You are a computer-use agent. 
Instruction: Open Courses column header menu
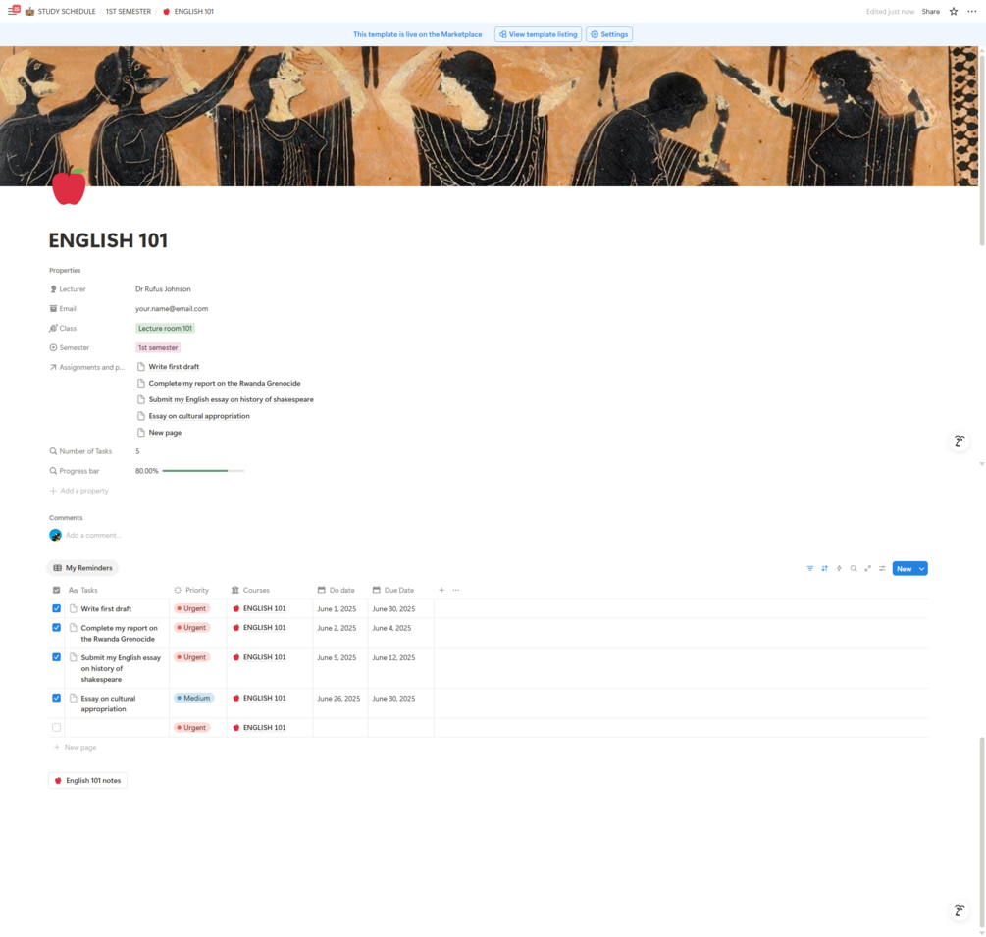tap(250, 590)
